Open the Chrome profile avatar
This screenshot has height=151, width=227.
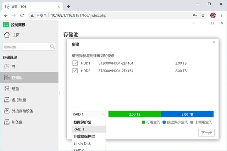click(x=213, y=15)
